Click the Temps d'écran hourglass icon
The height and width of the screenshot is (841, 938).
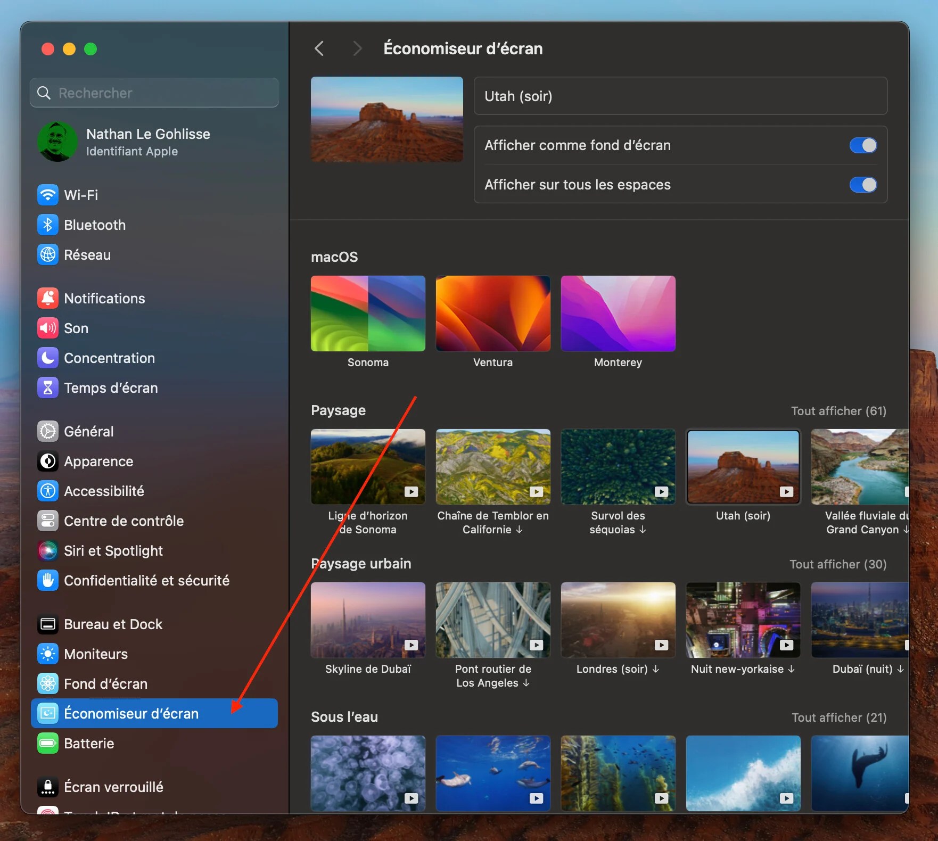click(48, 387)
